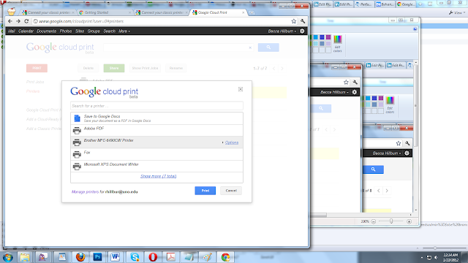The height and width of the screenshot is (263, 468).
Task: Open the Becca Hilburn account dropdown
Action: (x=282, y=31)
